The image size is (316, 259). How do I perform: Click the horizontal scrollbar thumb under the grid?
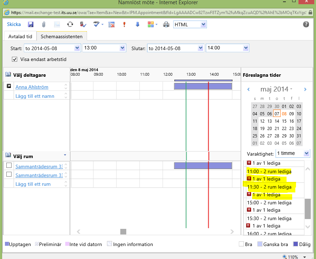coord(123,232)
